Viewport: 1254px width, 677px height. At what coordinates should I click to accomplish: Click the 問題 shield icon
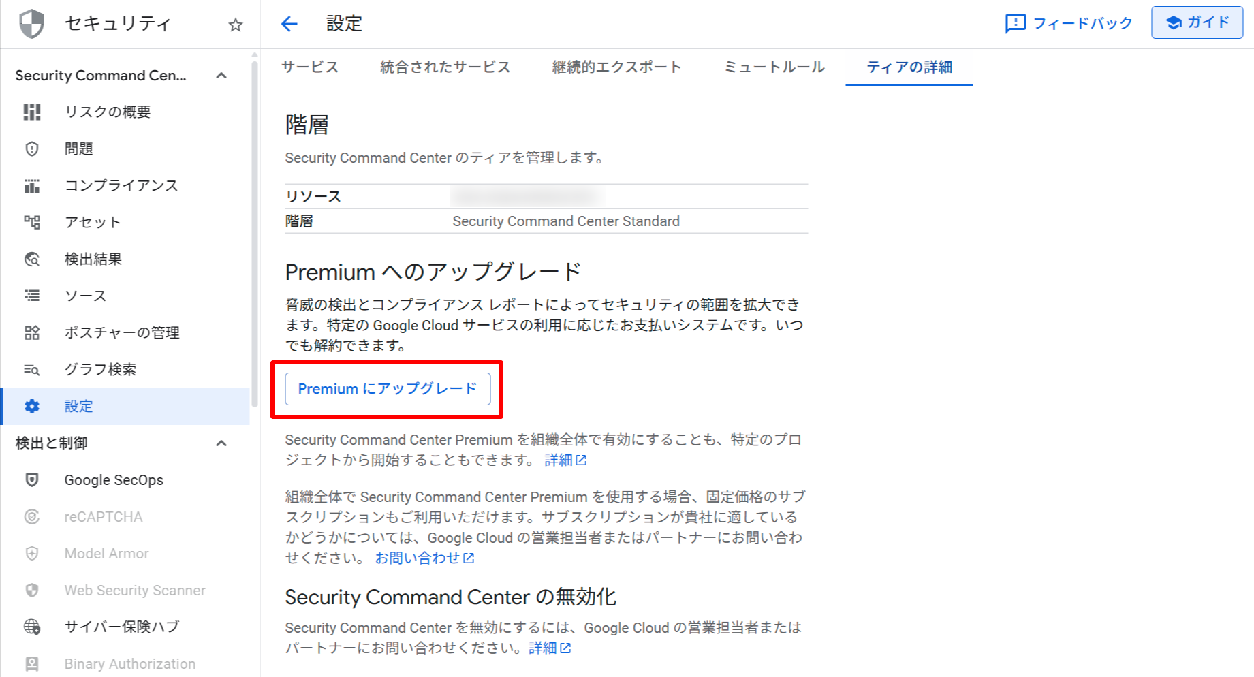coord(32,148)
